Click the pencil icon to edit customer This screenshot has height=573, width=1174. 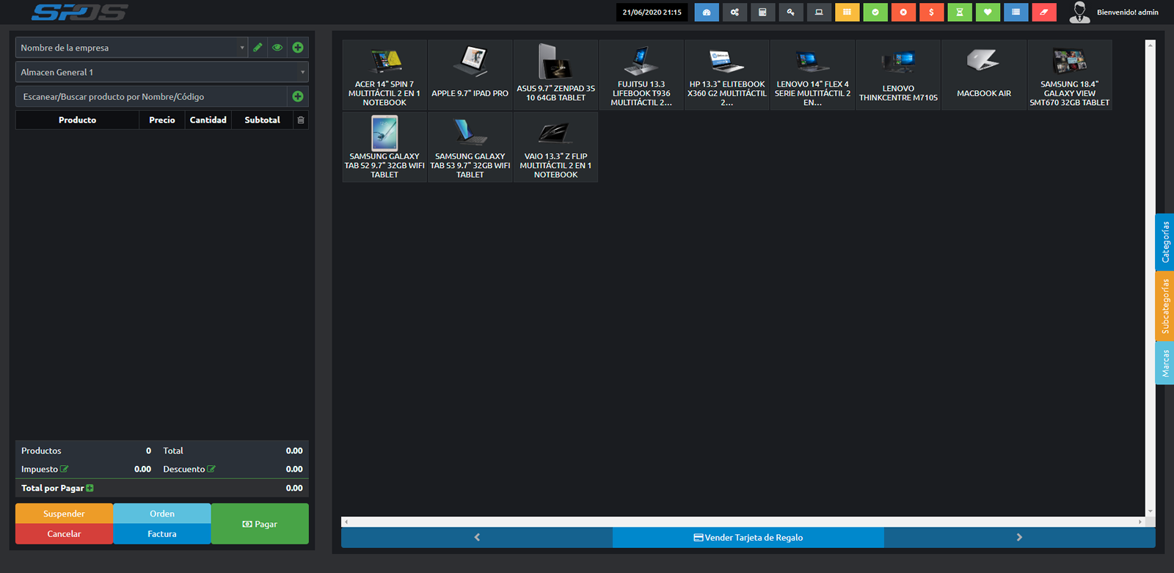click(x=258, y=48)
